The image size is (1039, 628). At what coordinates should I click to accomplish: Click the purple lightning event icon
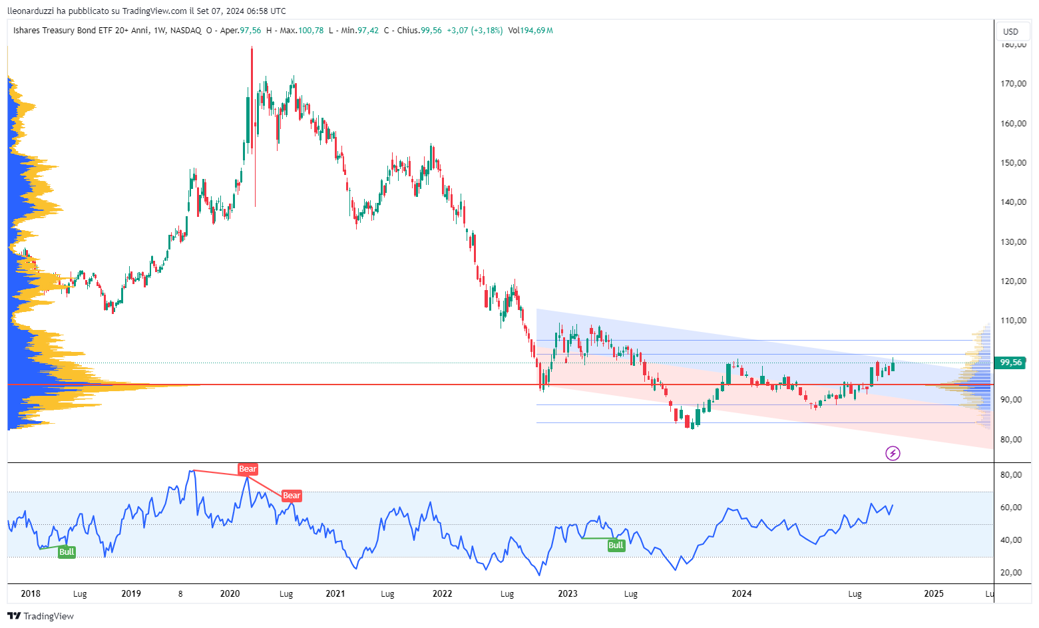tap(893, 454)
